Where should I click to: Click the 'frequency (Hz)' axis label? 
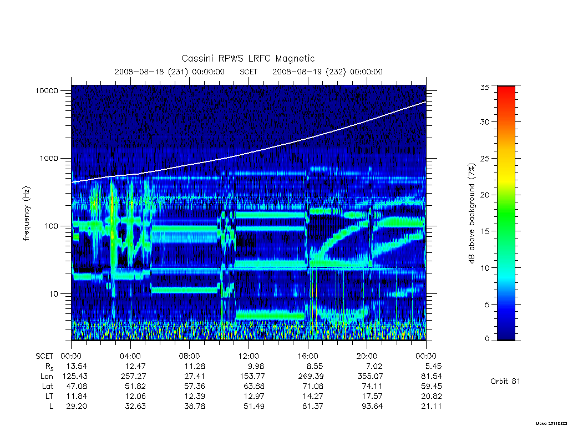26,214
